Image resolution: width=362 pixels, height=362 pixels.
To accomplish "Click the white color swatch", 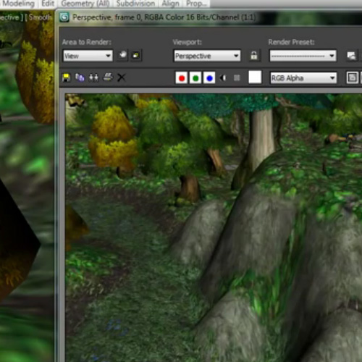I will pyautogui.click(x=255, y=77).
